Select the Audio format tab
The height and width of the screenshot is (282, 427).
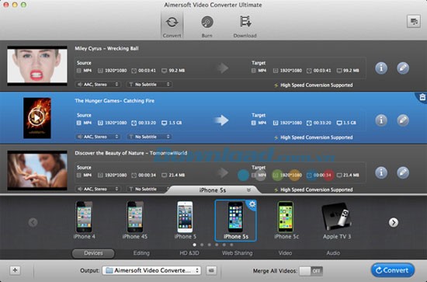tap(333, 253)
